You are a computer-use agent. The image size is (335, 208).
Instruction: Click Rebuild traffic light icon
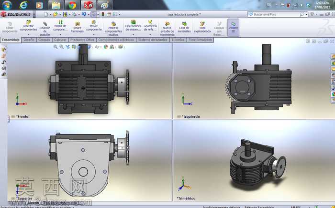(103, 14)
